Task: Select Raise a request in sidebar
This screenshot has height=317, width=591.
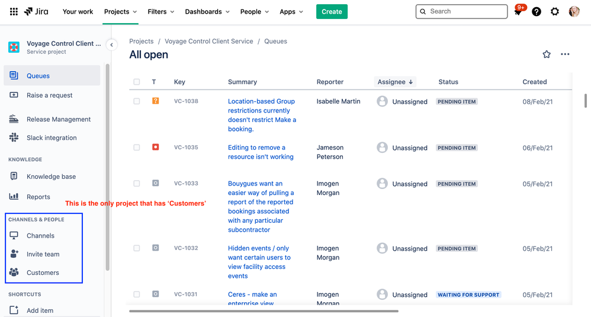Action: pos(49,95)
